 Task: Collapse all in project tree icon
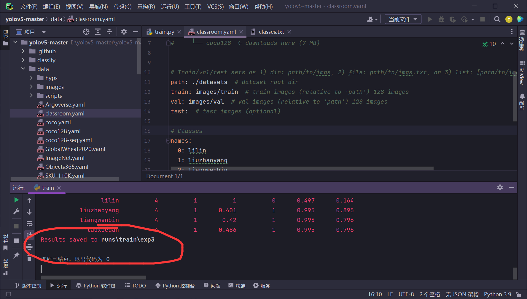(x=109, y=32)
